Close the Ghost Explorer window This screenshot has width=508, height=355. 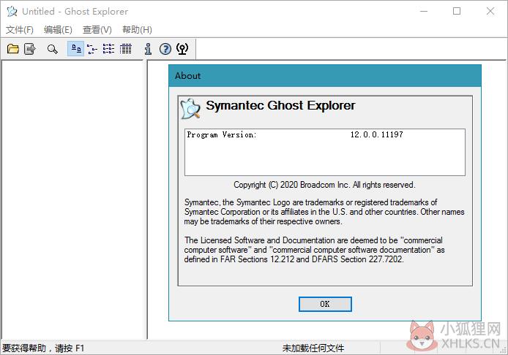(490, 11)
